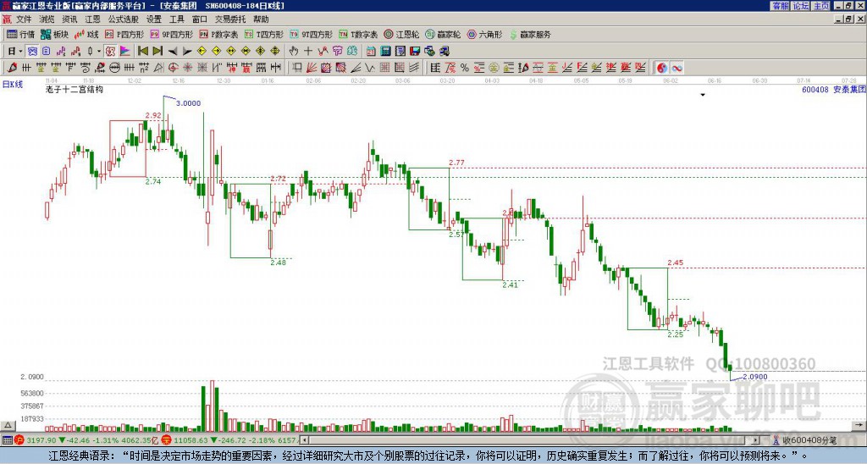This screenshot has width=867, height=464.
Task: Open the 文件 menu
Action: coord(24,19)
